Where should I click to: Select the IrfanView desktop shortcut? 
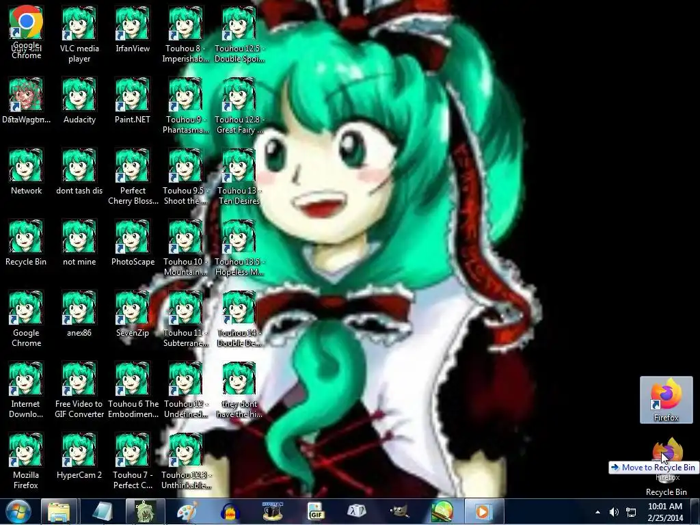[133, 29]
